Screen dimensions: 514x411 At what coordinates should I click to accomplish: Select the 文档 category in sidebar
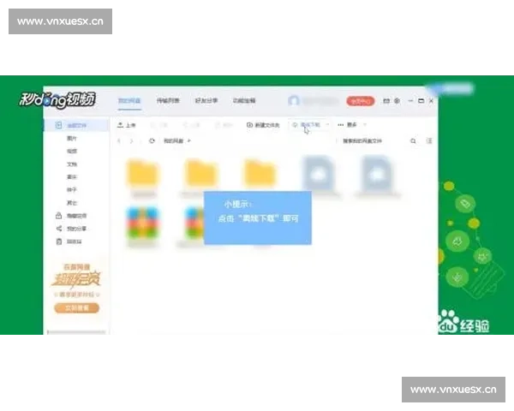[x=72, y=164]
